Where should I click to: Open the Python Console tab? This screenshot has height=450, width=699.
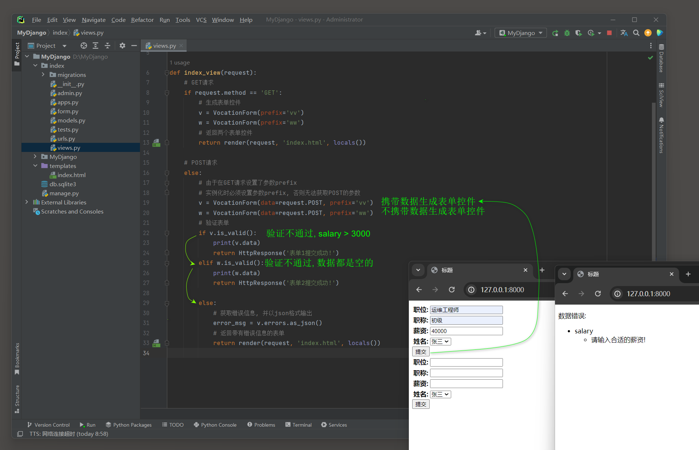pyautogui.click(x=215, y=425)
